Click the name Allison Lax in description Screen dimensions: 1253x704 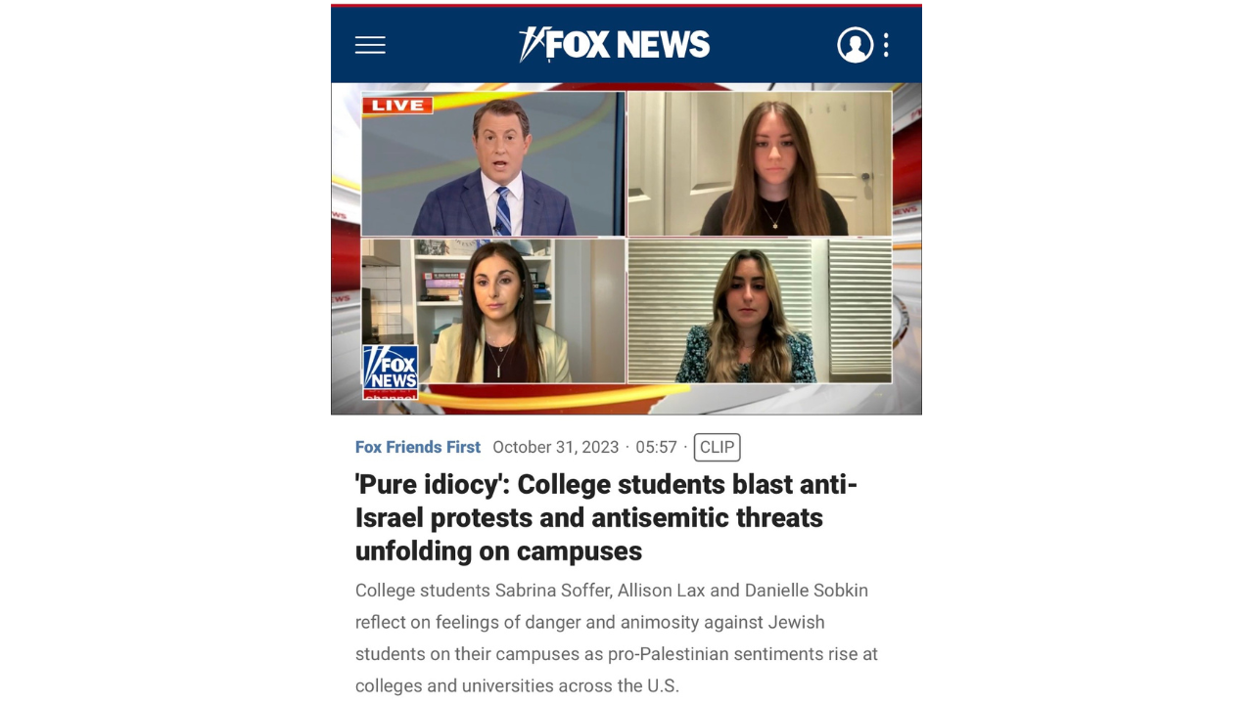tap(661, 591)
